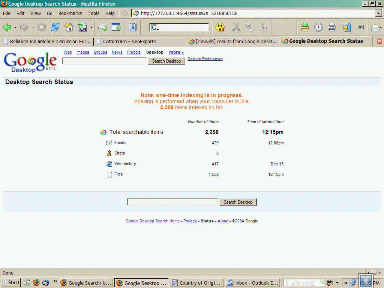Click the Paste clipboard icon

pos(263,27)
